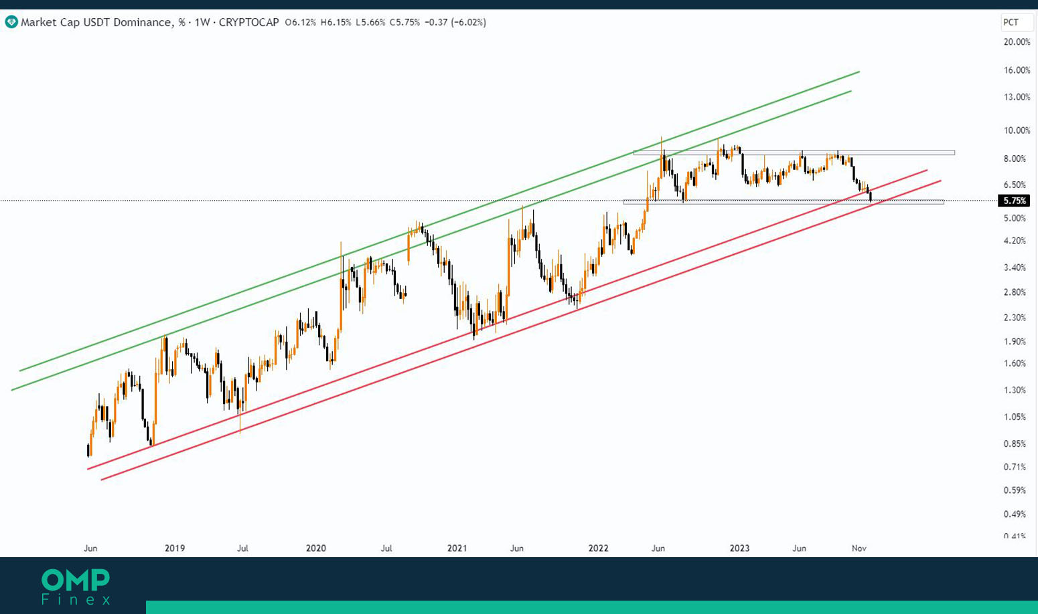Viewport: 1038px width, 614px height.
Task: Click the open value O6.12%
Action: point(301,22)
